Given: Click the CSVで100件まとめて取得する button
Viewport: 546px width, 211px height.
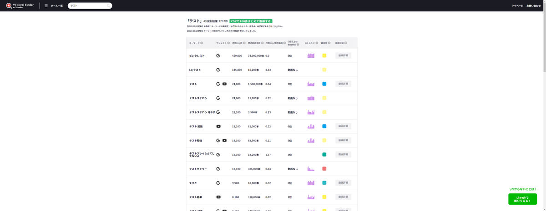Looking at the screenshot, I should pyautogui.click(x=251, y=21).
